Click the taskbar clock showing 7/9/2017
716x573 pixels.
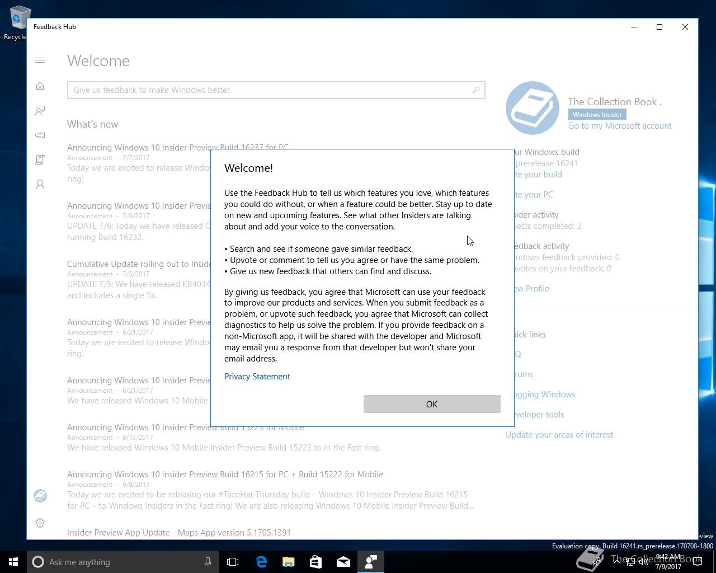click(668, 562)
